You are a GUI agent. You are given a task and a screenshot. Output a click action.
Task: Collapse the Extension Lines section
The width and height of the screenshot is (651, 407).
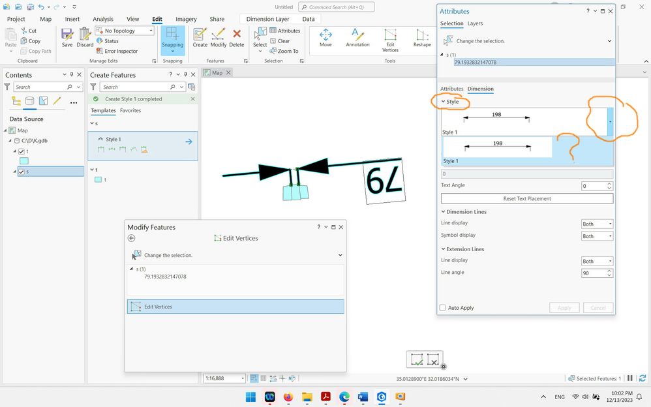click(x=443, y=249)
